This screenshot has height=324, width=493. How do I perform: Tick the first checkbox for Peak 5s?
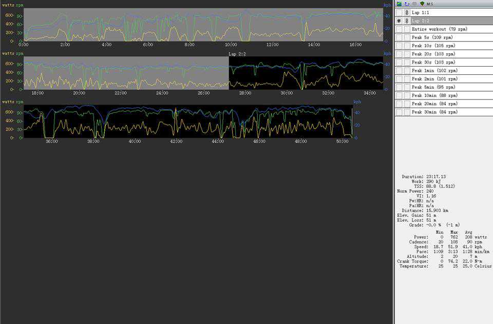399,37
